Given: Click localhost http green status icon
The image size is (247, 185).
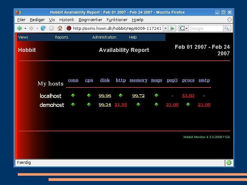Looking at the screenshot, I should [121, 95].
